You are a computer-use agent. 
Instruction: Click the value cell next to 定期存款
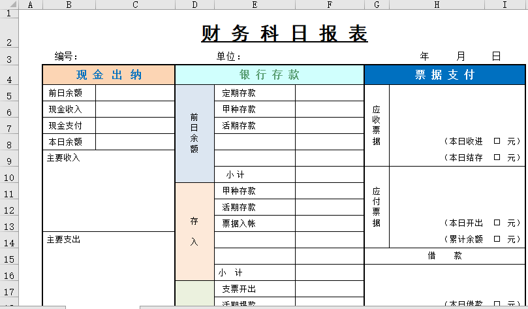click(329, 93)
